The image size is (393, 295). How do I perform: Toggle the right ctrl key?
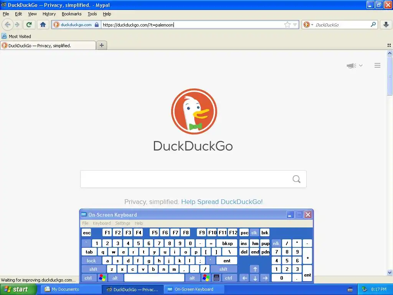pos(228,278)
